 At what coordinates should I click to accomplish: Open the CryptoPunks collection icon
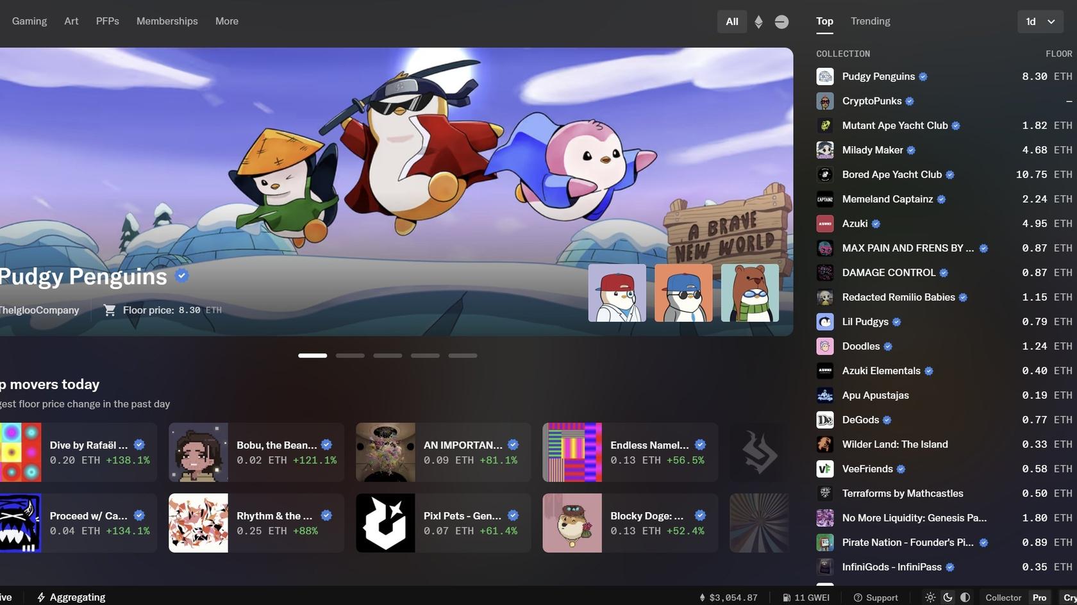point(825,101)
